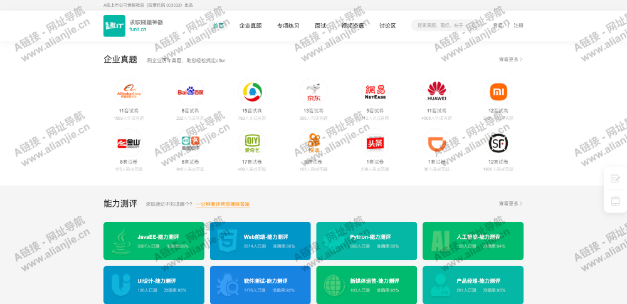Click the 能力测评 section heading

coord(120,204)
